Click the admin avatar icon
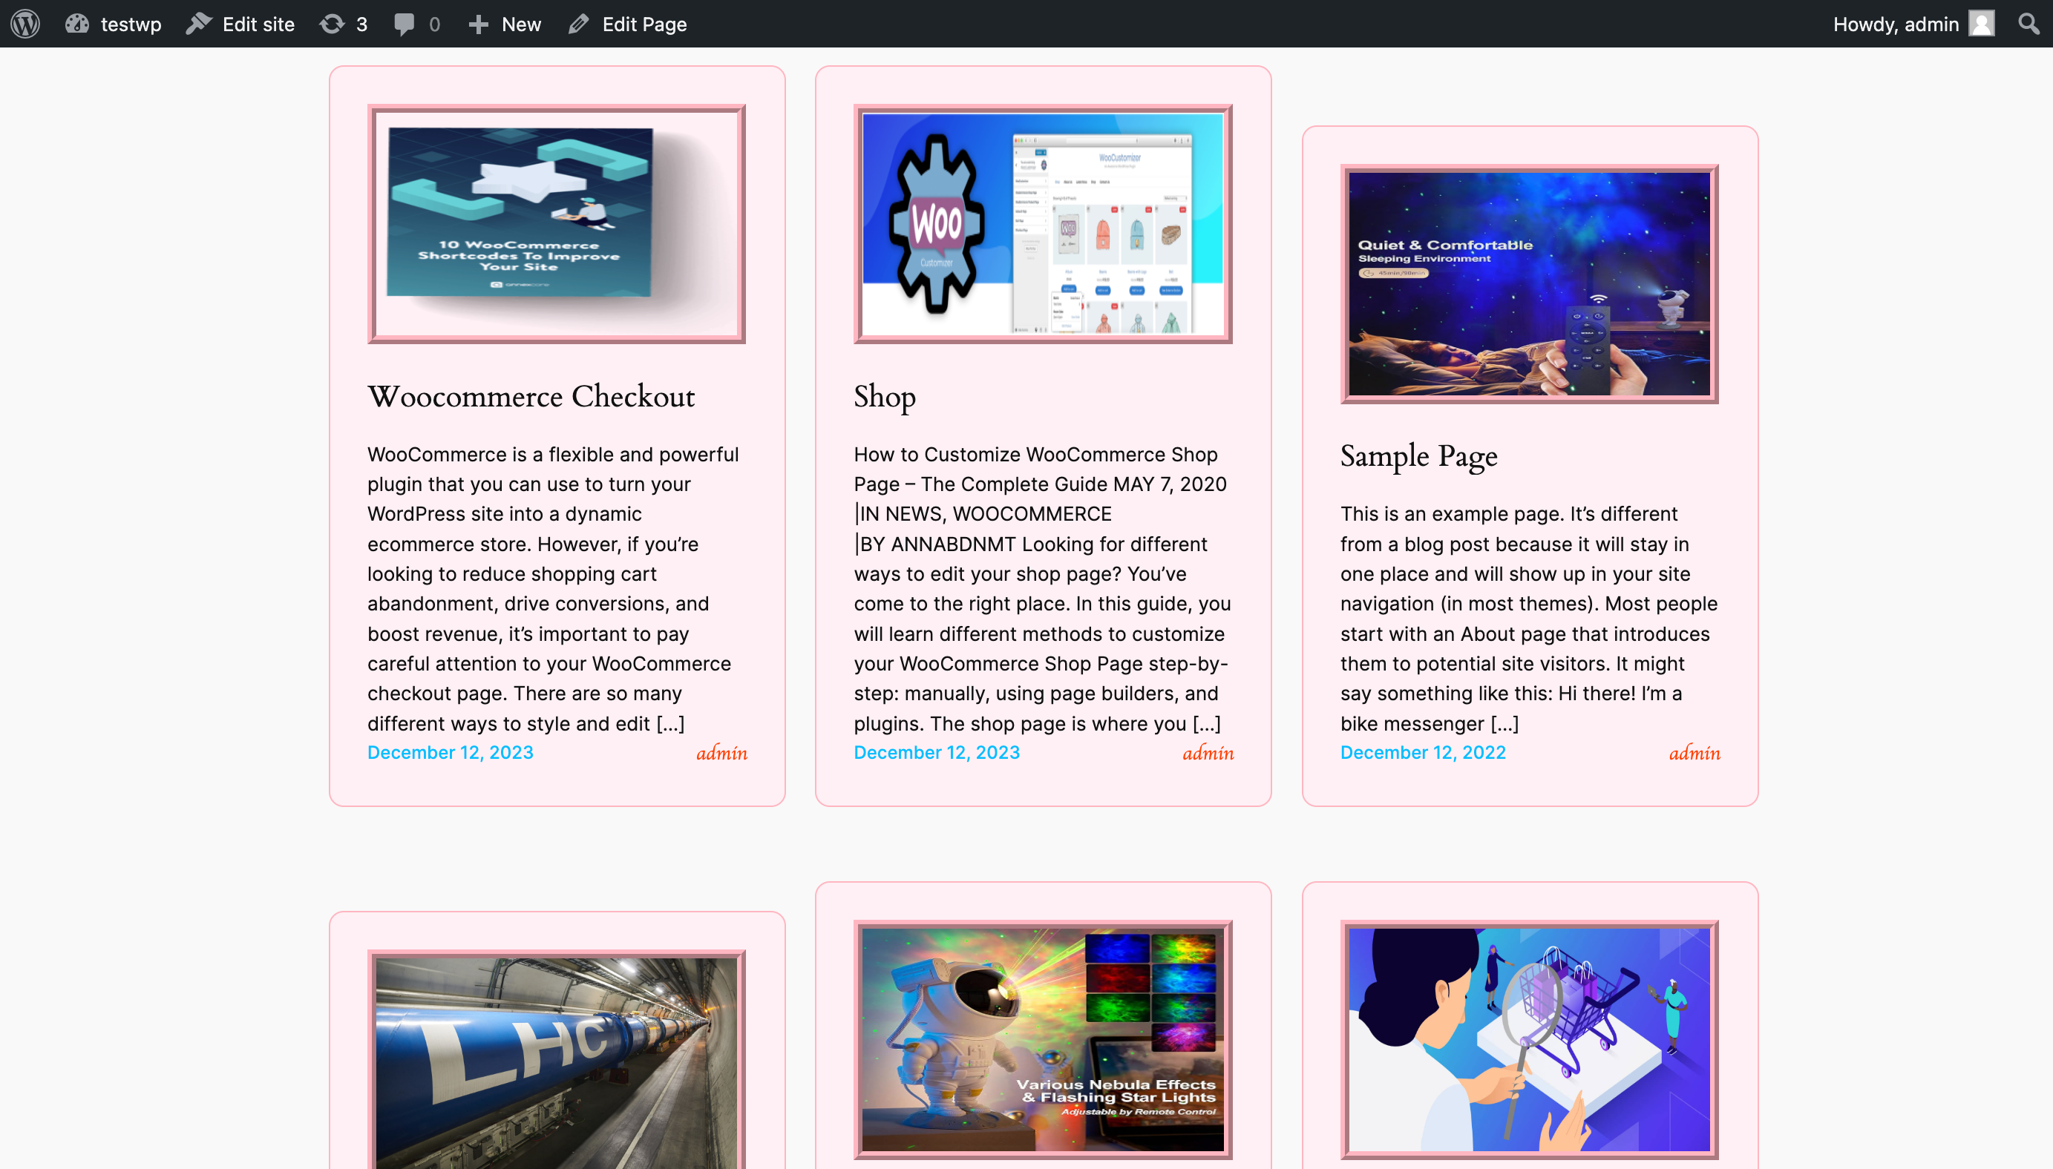 click(x=1982, y=23)
